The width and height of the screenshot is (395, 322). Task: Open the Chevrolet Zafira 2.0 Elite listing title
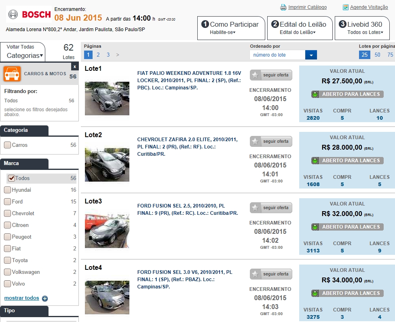[x=188, y=146]
